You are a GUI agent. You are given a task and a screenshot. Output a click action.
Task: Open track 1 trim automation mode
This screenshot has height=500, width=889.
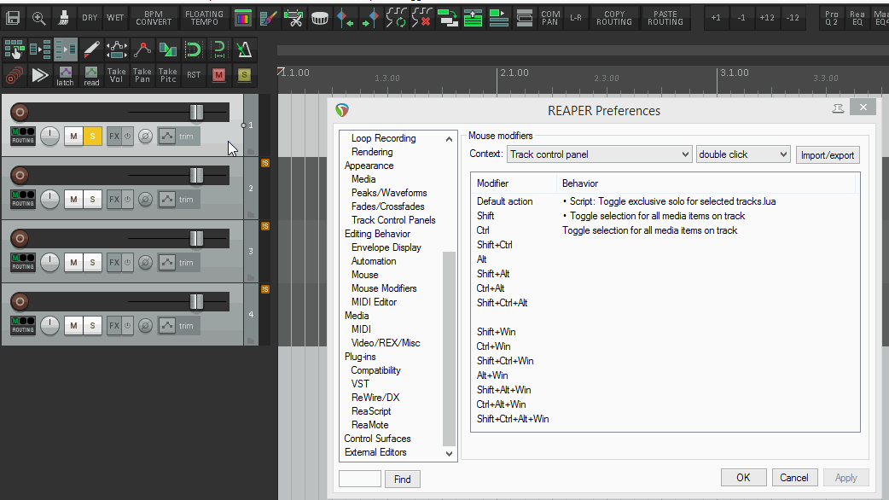pos(179,136)
